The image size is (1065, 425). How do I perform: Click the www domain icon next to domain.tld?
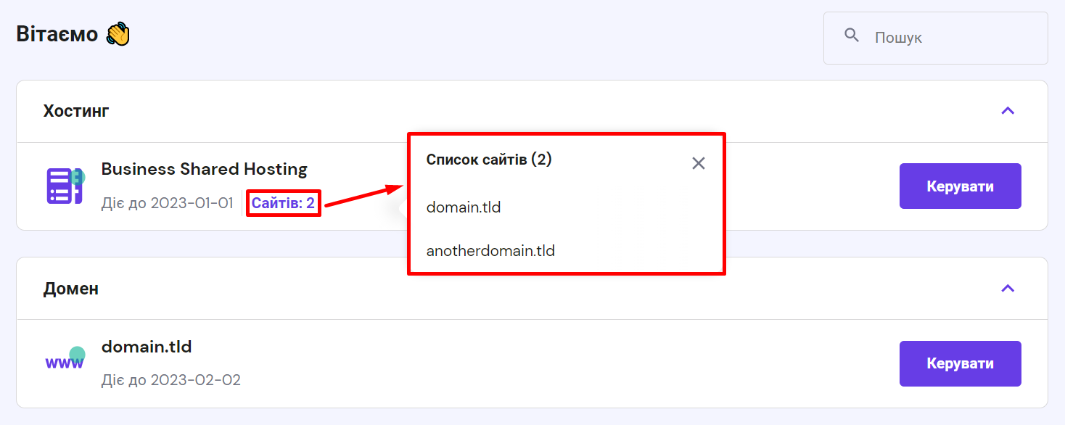click(x=65, y=358)
